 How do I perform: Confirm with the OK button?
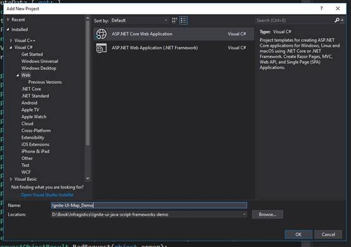[x=298, y=234]
